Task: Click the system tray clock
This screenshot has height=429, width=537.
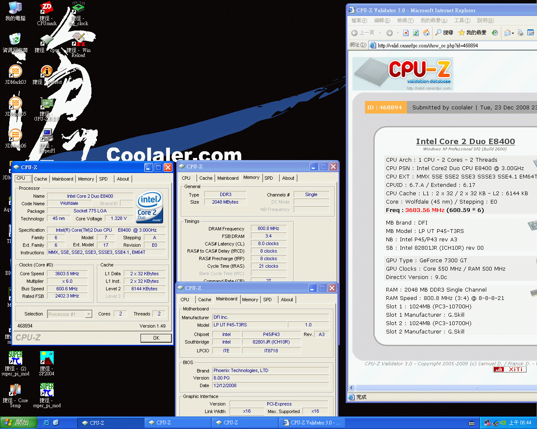Action: [520, 423]
